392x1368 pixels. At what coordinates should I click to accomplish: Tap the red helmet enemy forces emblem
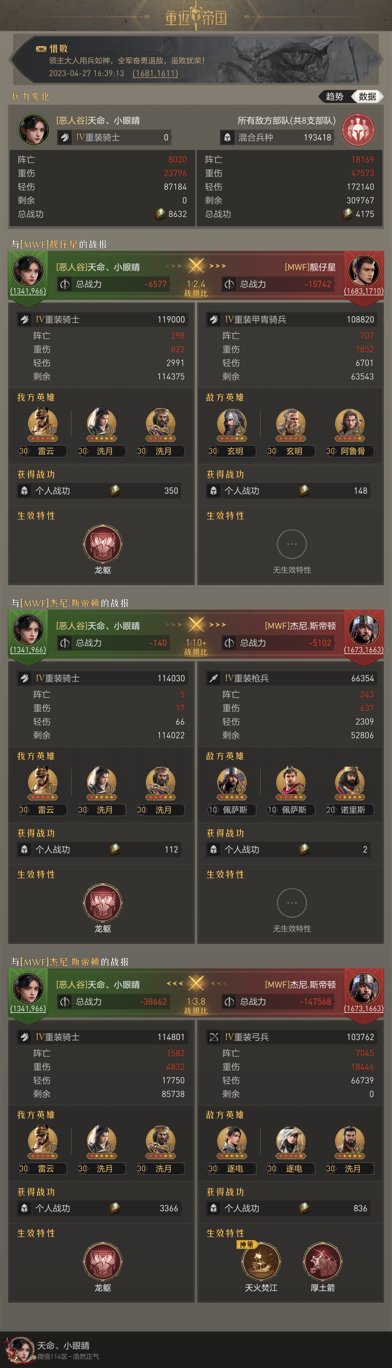358,130
